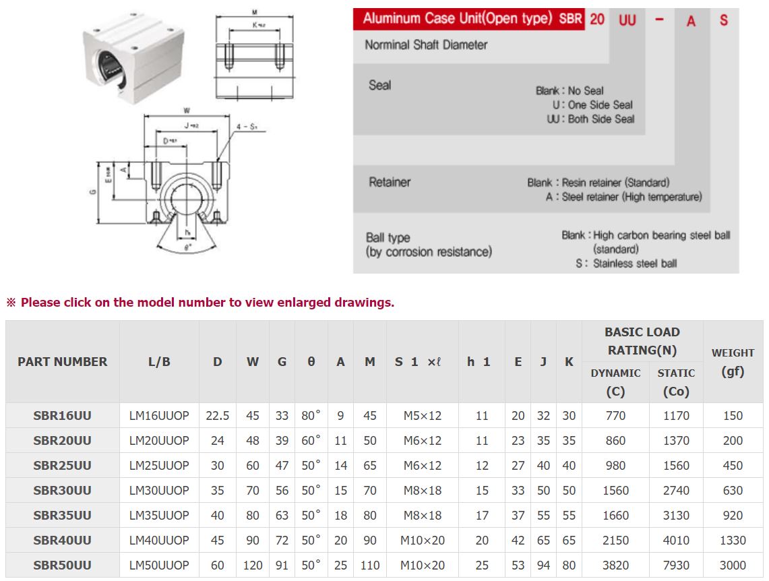Click the 110 M value for SBR50UU

click(370, 565)
